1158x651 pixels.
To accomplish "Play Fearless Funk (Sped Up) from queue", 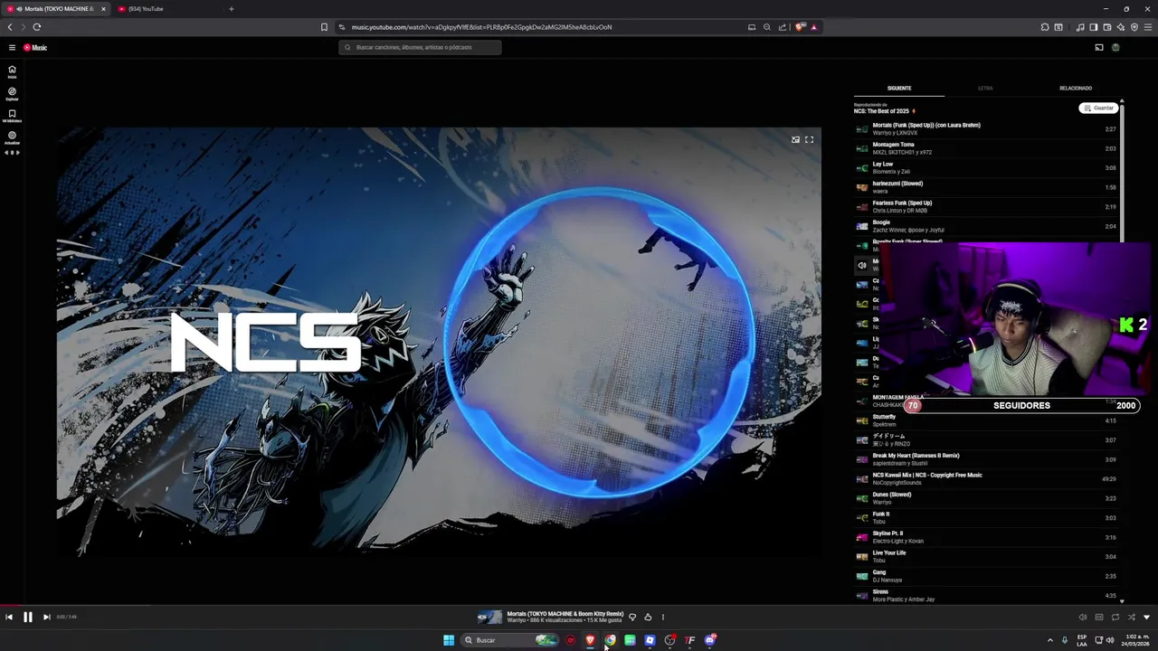I will click(x=986, y=206).
